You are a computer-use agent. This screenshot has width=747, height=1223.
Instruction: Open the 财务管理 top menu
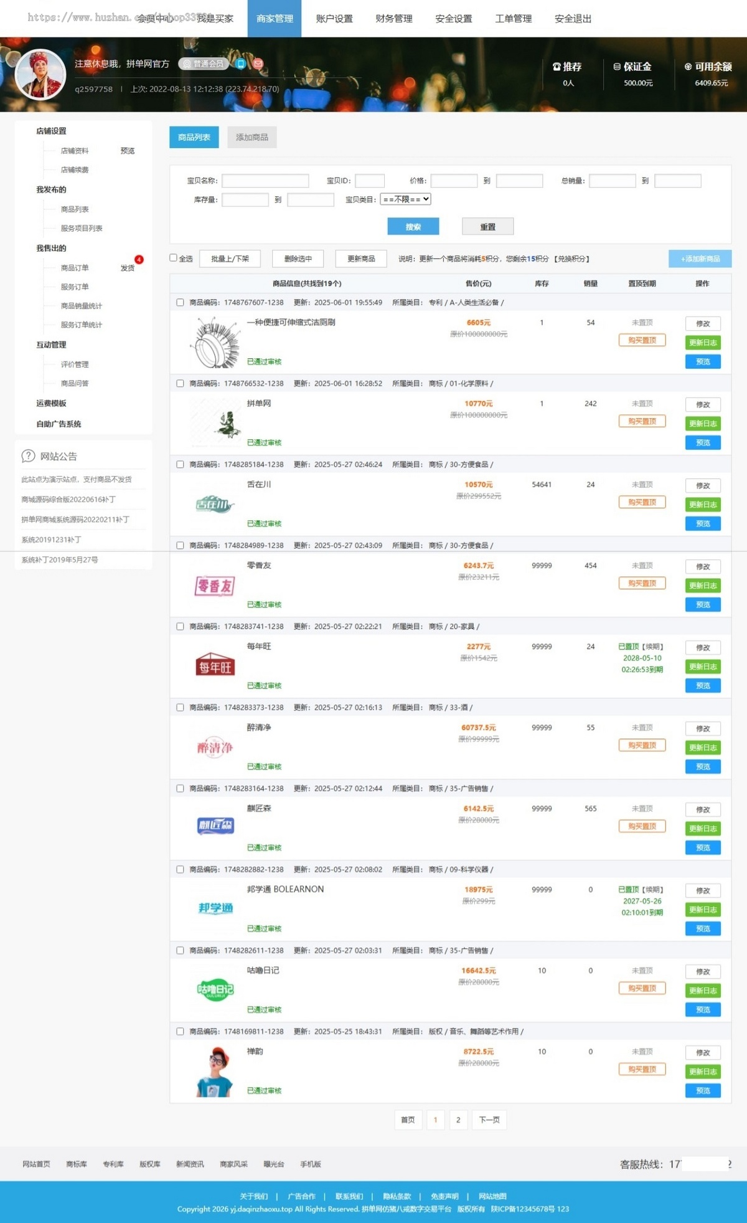394,19
